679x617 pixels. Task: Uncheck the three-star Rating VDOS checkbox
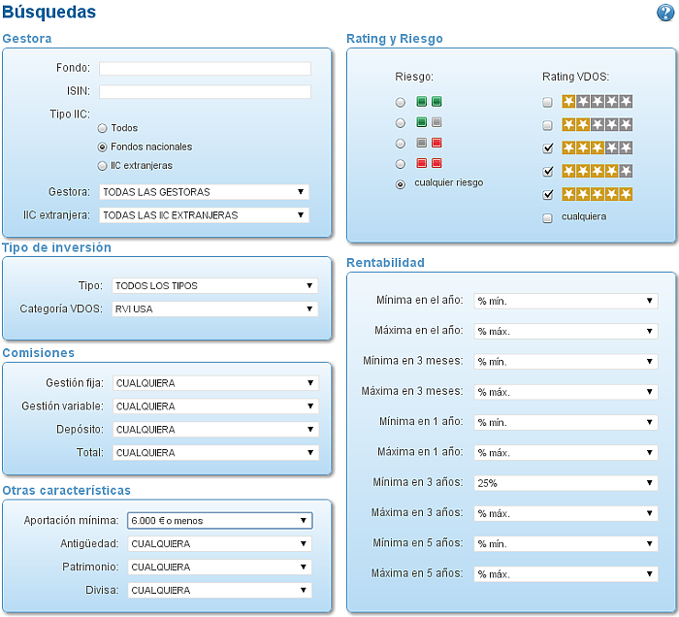[x=548, y=148]
